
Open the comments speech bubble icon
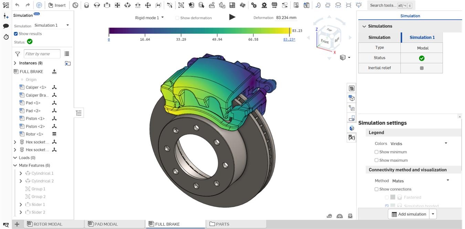(x=6, y=26)
